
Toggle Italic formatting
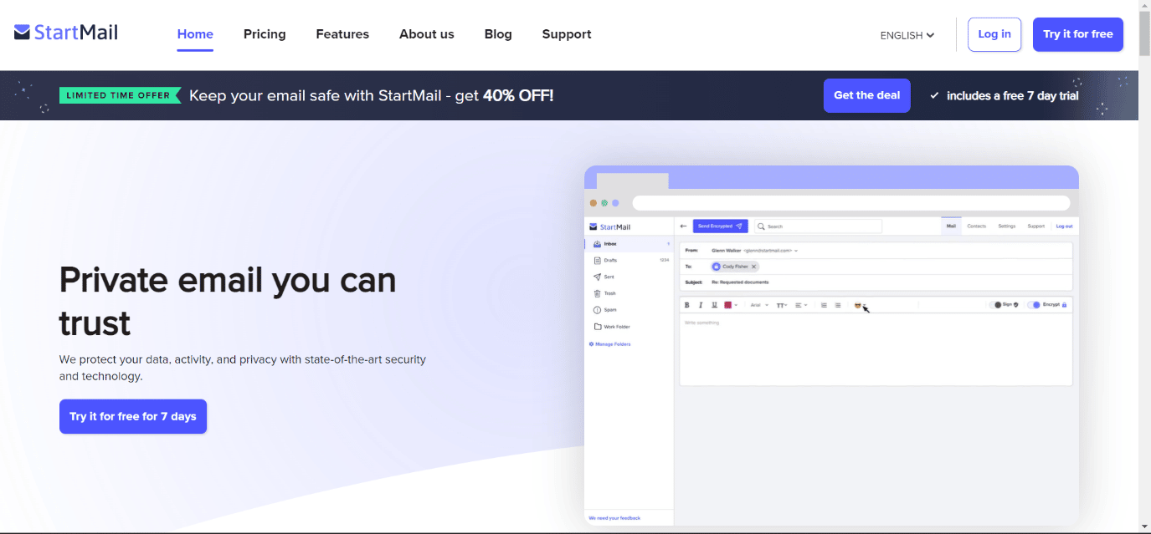point(701,305)
